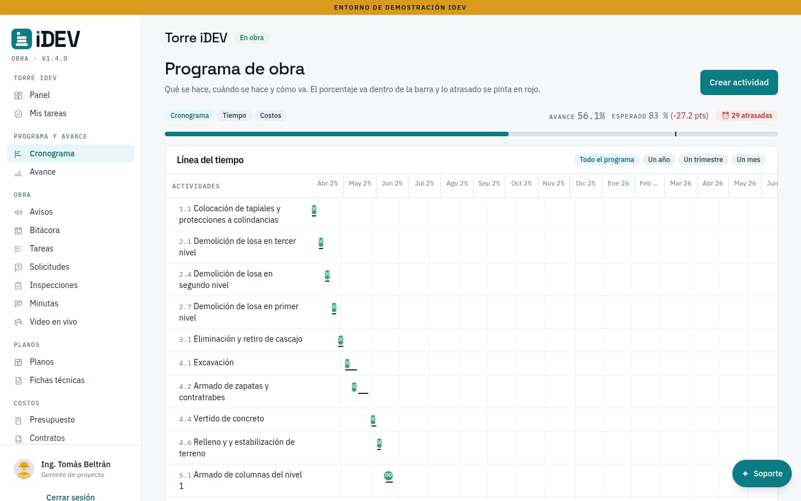
Task: Set timeline range to Un año
Action: (x=659, y=160)
